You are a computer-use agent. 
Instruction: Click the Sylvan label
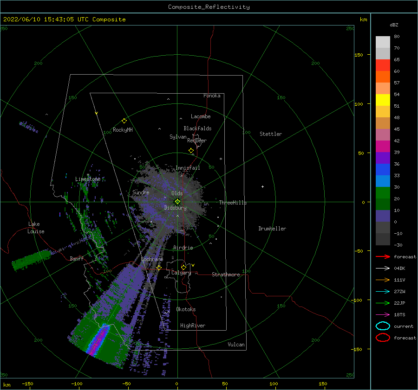click(178, 137)
